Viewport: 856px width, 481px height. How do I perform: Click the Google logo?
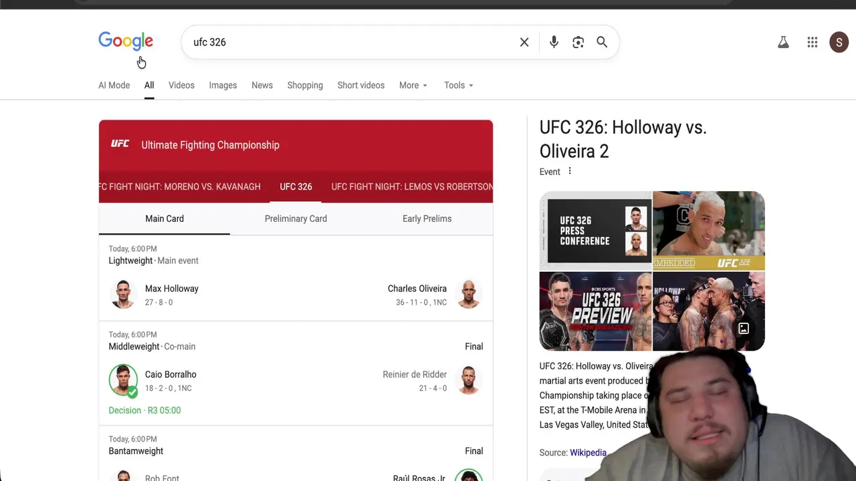tap(126, 41)
